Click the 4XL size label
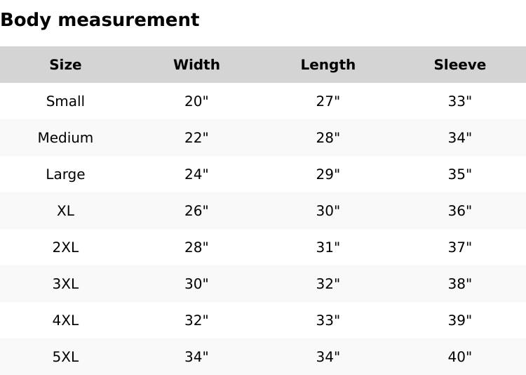The width and height of the screenshot is (526, 375). (65, 320)
